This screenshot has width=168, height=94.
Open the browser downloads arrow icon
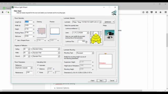[156, 12]
